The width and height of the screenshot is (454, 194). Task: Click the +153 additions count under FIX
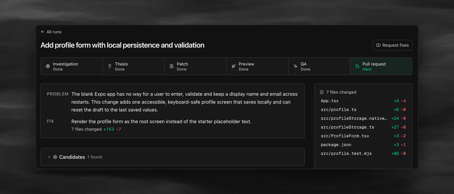109,129
